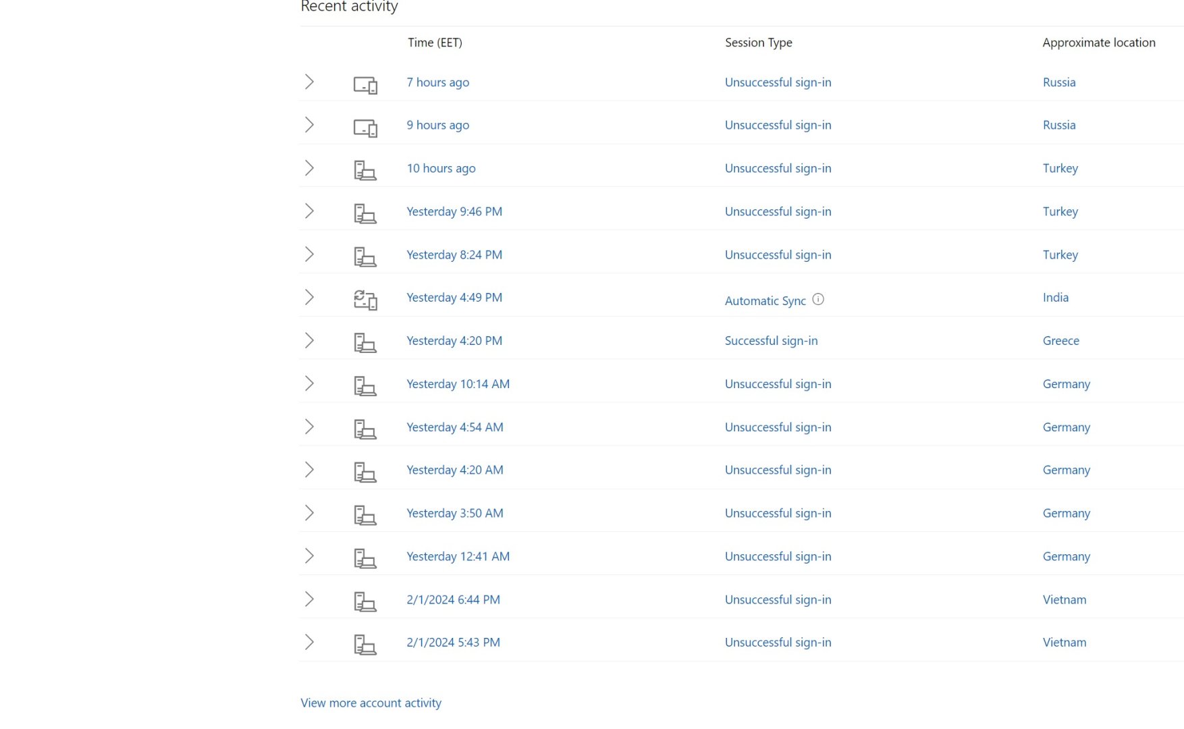The height and width of the screenshot is (729, 1184).
Task: Expand the 7 hours ago activity row
Action: coord(309,82)
